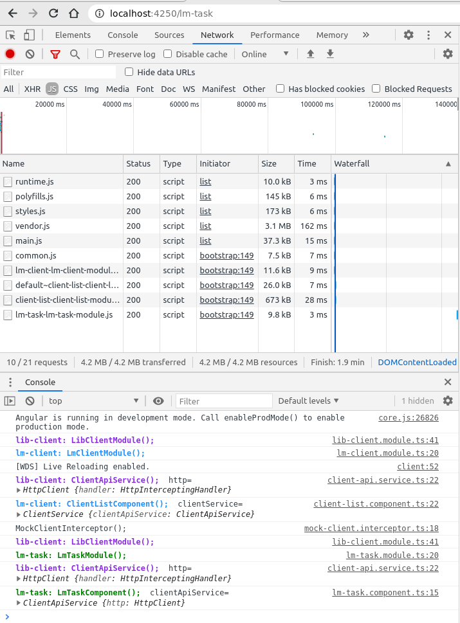This screenshot has height=623, width=460.
Task: Close the Console drawer
Action: (448, 382)
